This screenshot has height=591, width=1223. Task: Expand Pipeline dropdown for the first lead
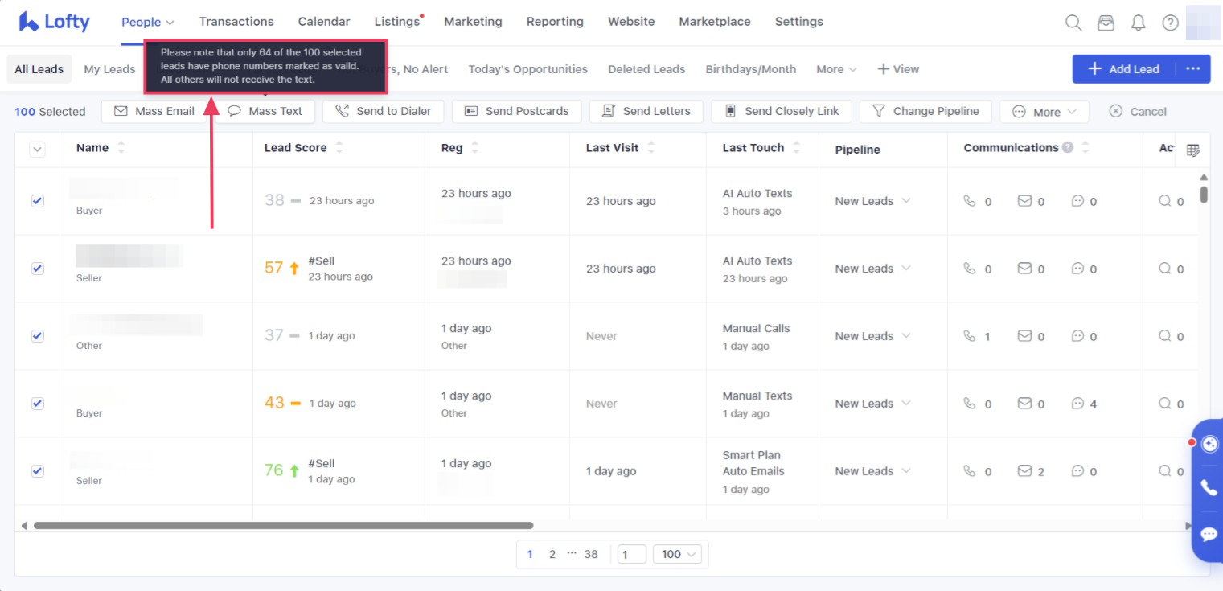tap(872, 201)
